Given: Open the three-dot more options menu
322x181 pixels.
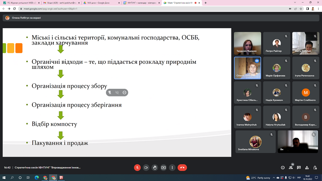Looking at the screenshot, I should coord(172,168).
